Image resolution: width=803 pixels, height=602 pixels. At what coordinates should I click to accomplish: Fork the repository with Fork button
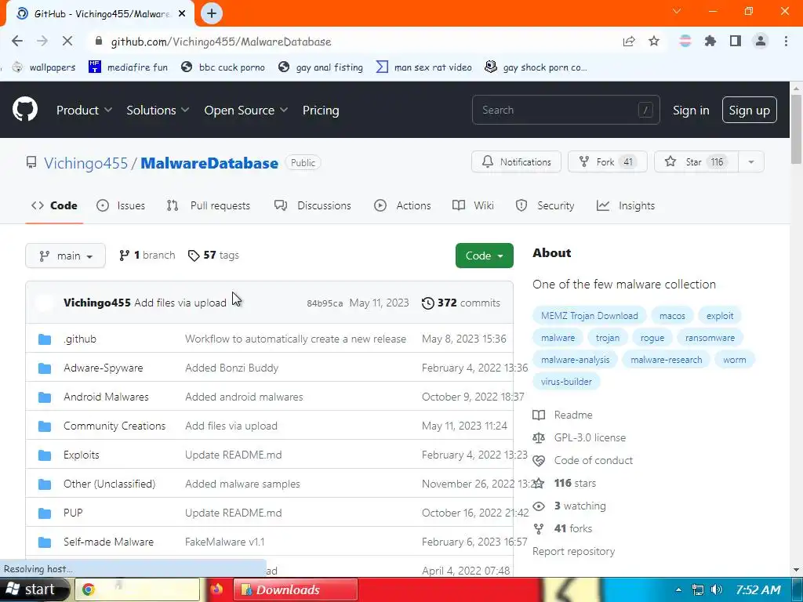pyautogui.click(x=608, y=161)
